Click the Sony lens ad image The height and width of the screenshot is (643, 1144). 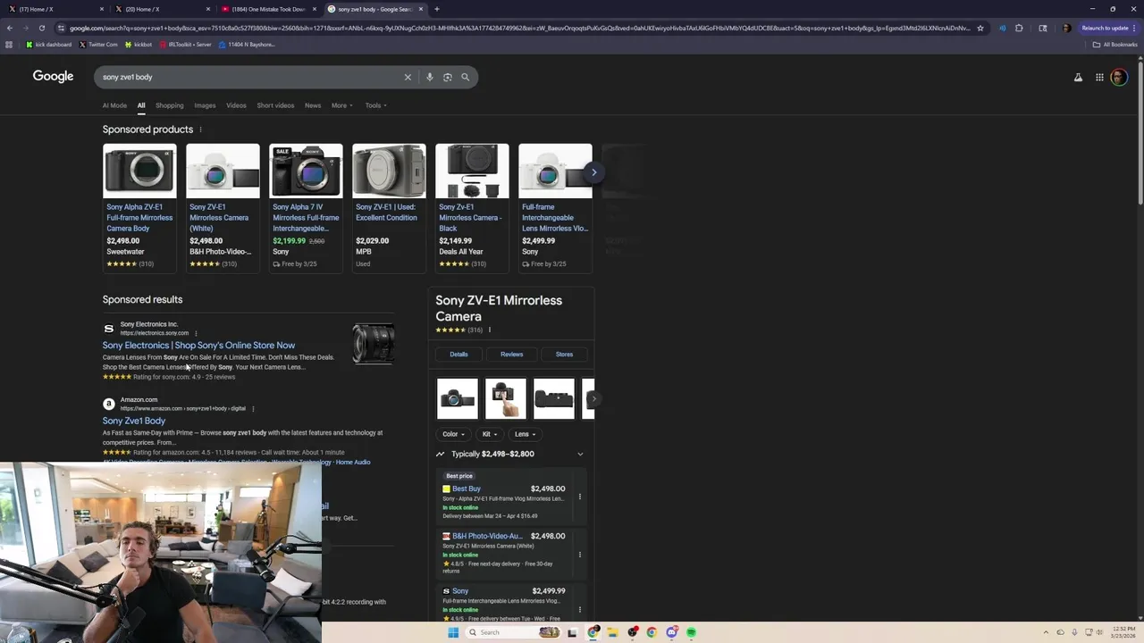pos(374,343)
